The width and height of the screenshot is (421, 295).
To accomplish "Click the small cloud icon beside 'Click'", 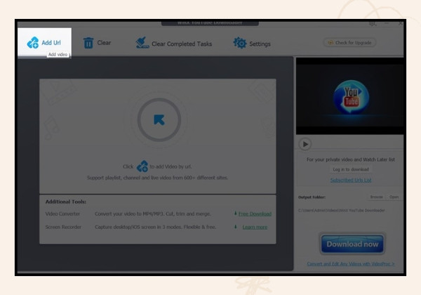I will 142,166.
